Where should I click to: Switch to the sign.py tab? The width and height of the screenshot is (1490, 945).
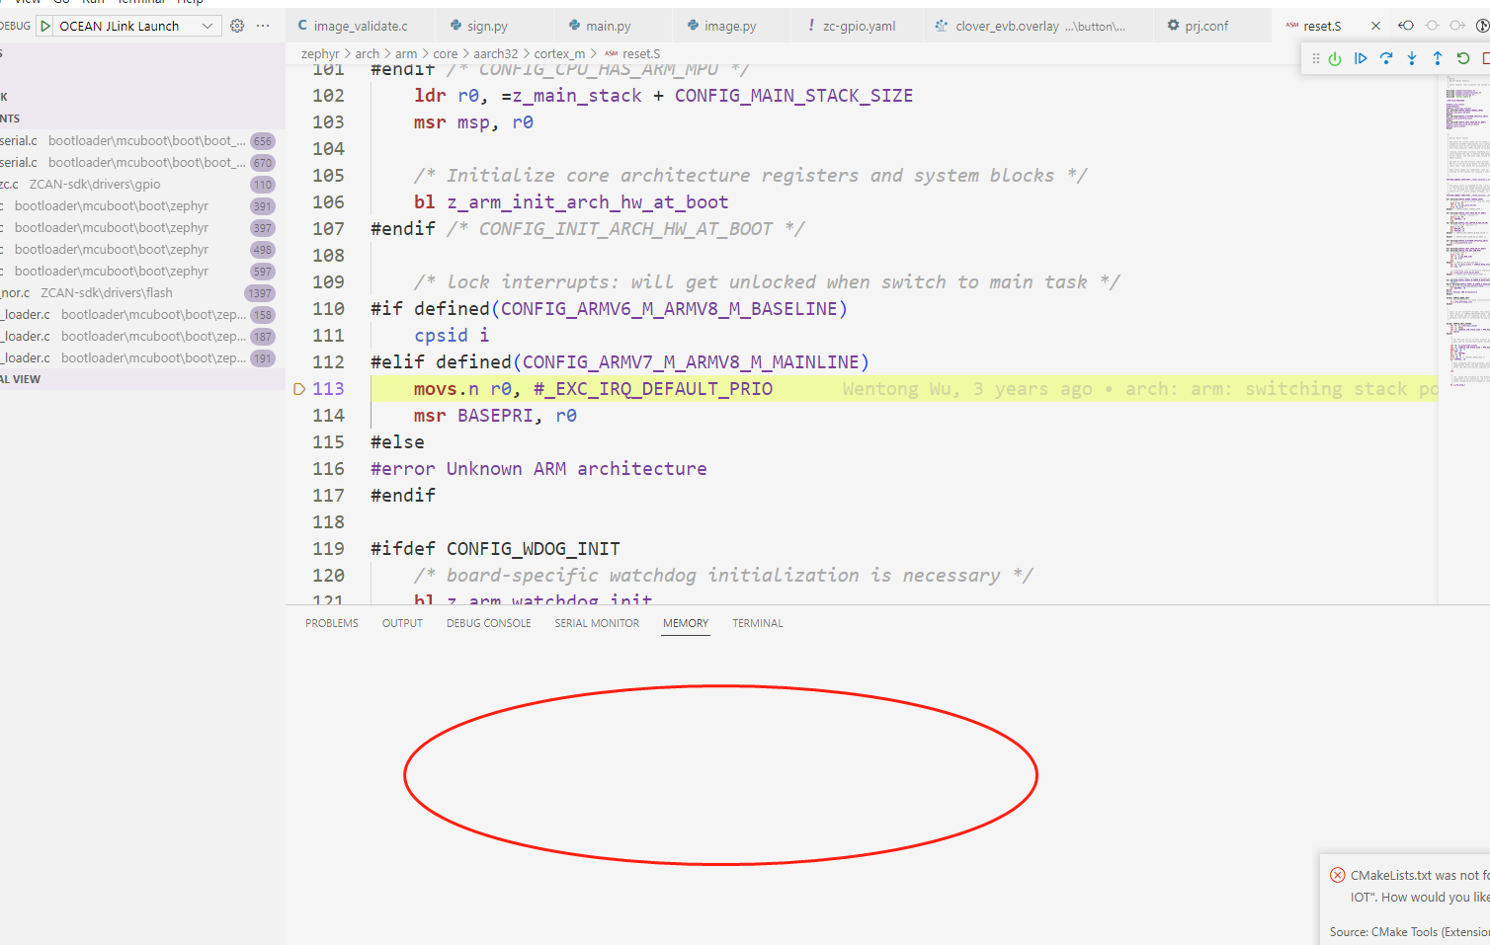[487, 26]
